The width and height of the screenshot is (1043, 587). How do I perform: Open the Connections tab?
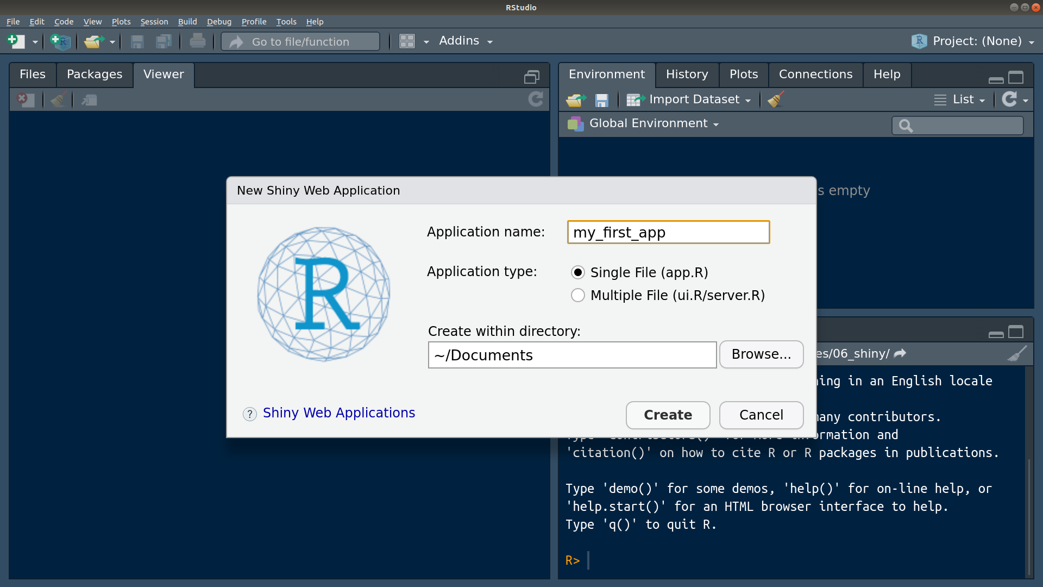pyautogui.click(x=815, y=74)
